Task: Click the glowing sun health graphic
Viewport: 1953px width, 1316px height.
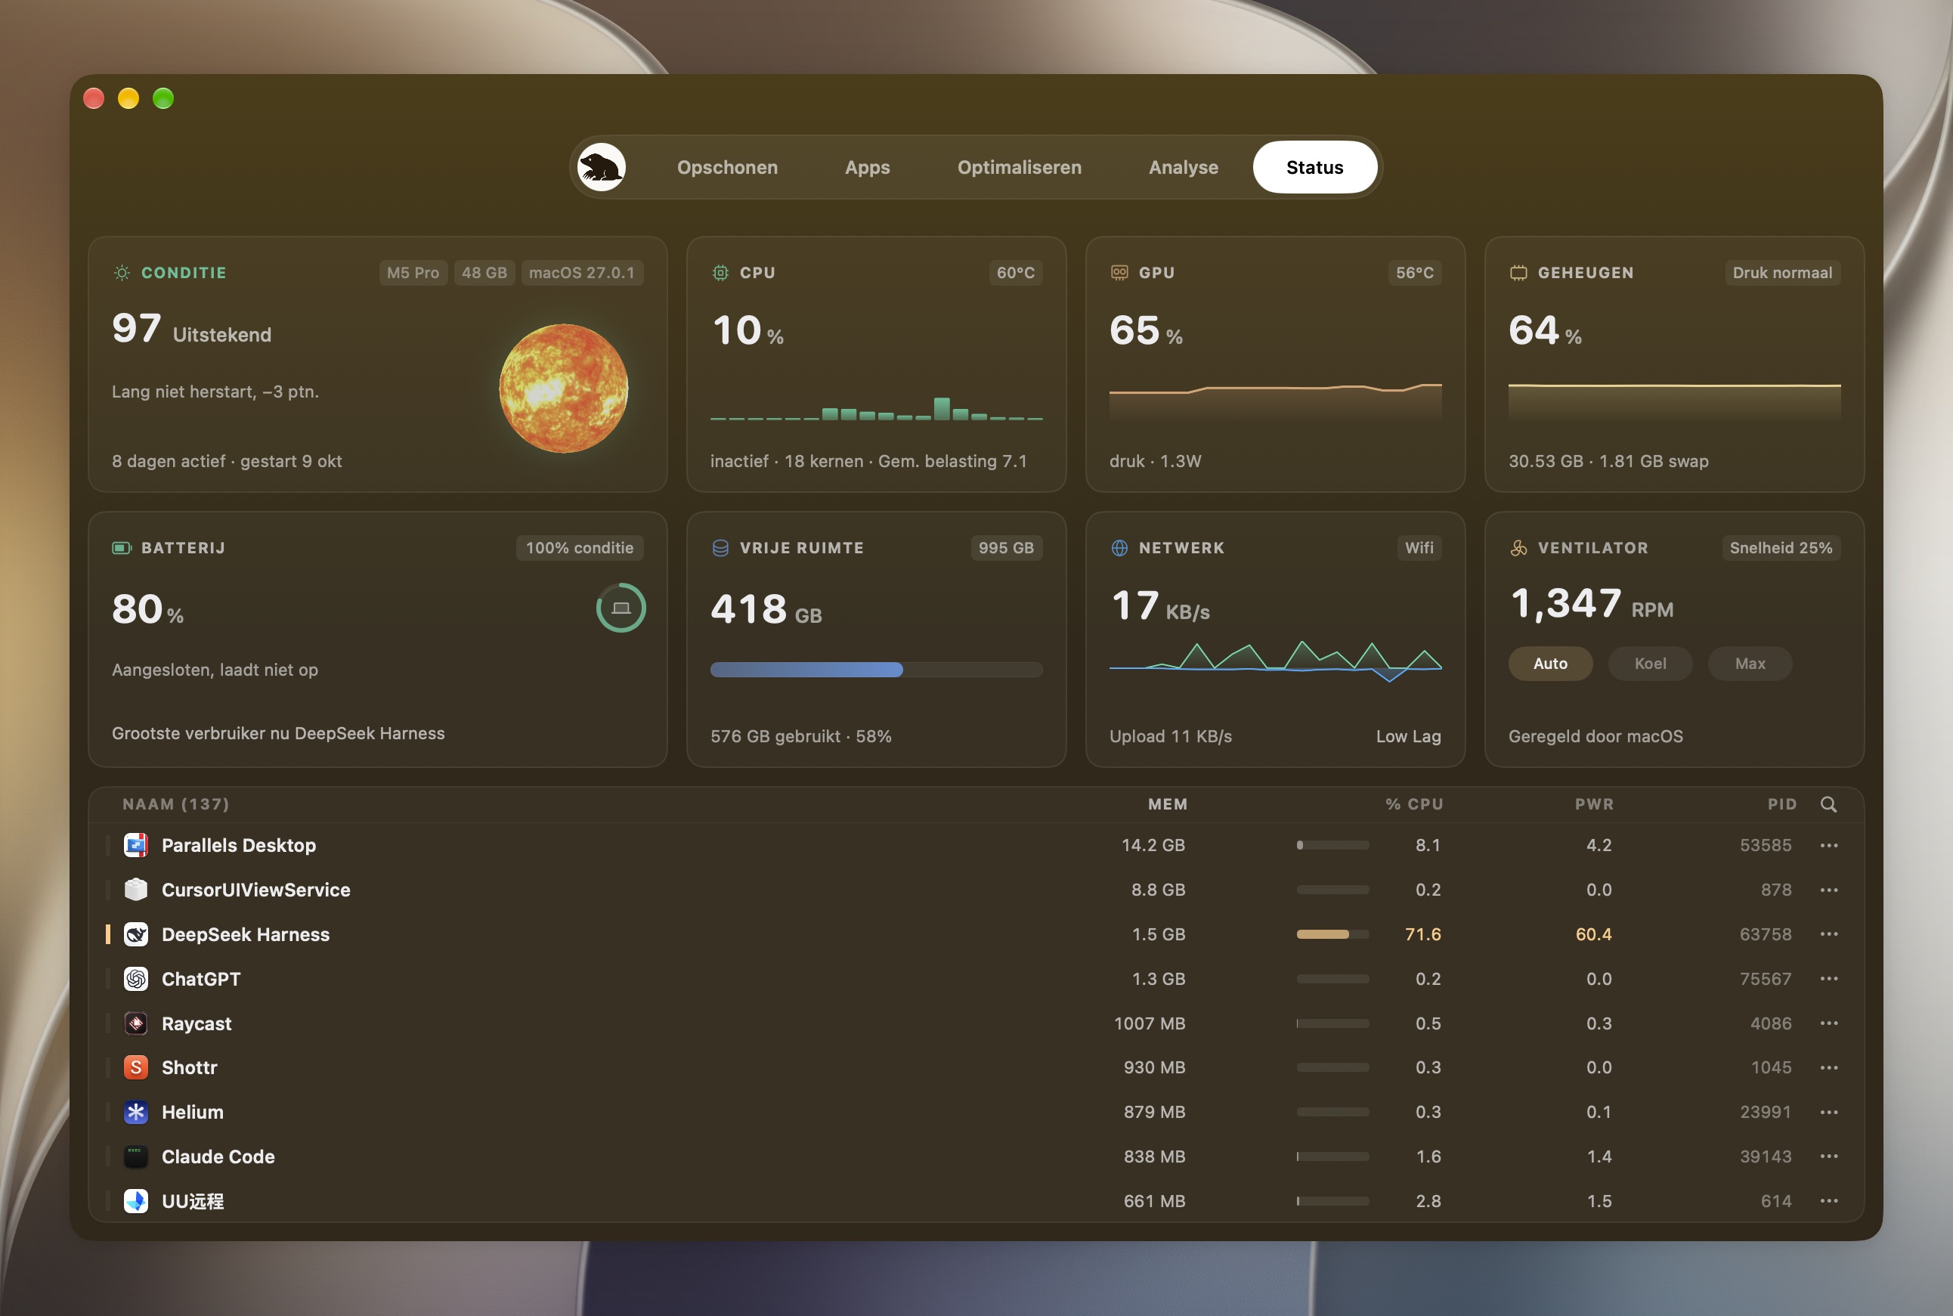Action: click(x=563, y=388)
